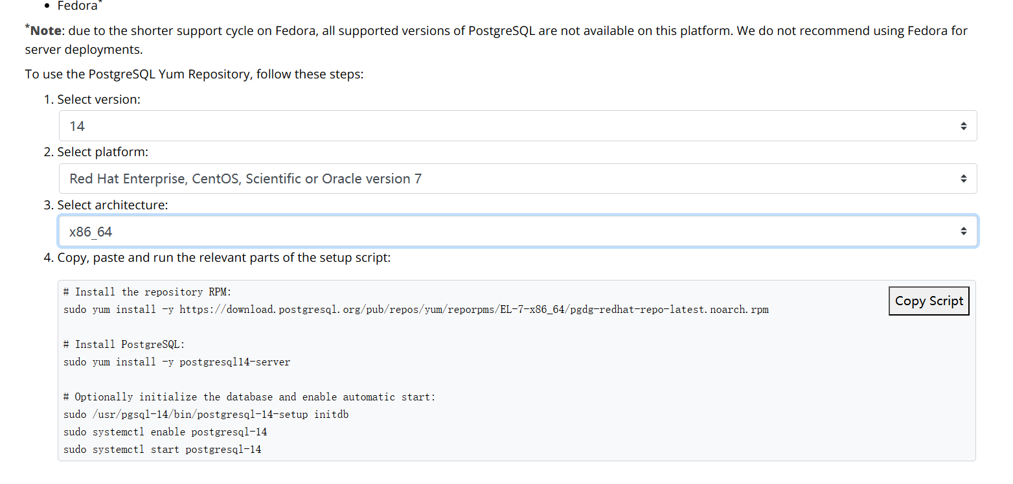Click the '# Install PostgreSQL:' comment
The width and height of the screenshot is (1013, 484).
tap(124, 344)
